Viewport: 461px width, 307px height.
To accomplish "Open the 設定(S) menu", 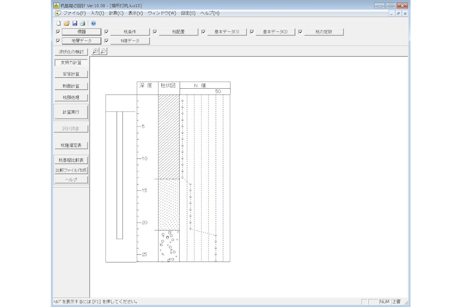I will point(188,14).
